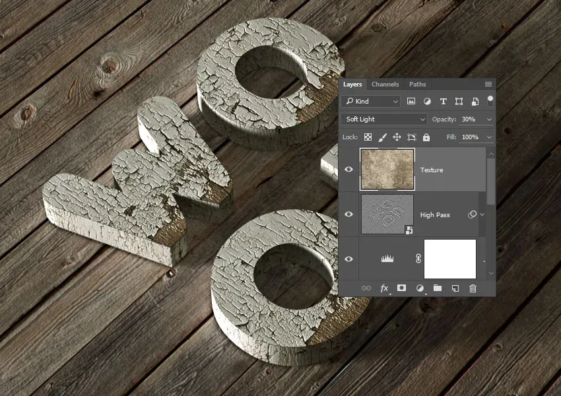Create a new layer icon
The width and height of the screenshot is (561, 396).
[x=455, y=288]
